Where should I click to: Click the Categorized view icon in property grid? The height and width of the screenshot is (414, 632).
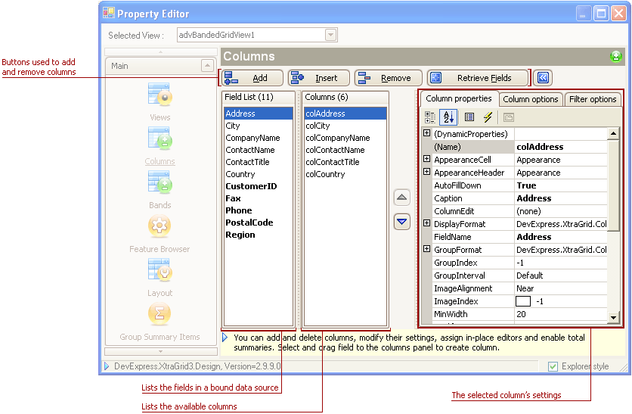[x=430, y=117]
